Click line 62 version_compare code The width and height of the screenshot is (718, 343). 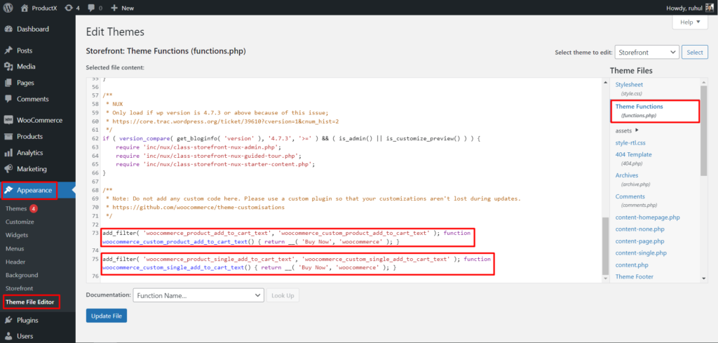pyautogui.click(x=290, y=138)
